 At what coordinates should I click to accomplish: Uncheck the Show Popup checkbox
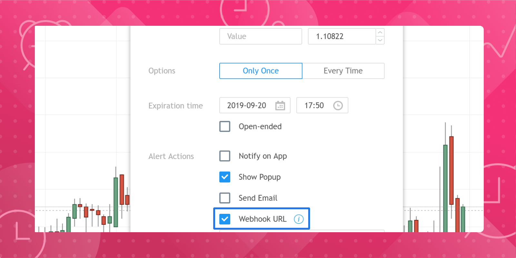coord(225,177)
